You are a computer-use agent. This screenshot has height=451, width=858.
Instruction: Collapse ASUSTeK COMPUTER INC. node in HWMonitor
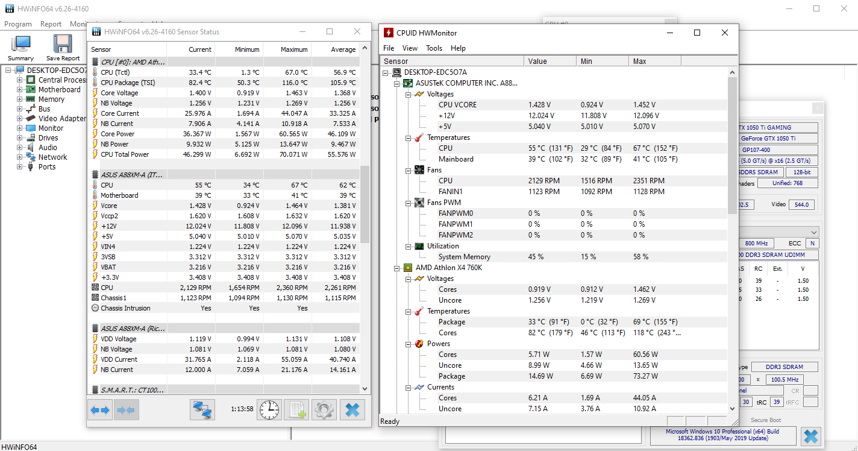(x=397, y=83)
